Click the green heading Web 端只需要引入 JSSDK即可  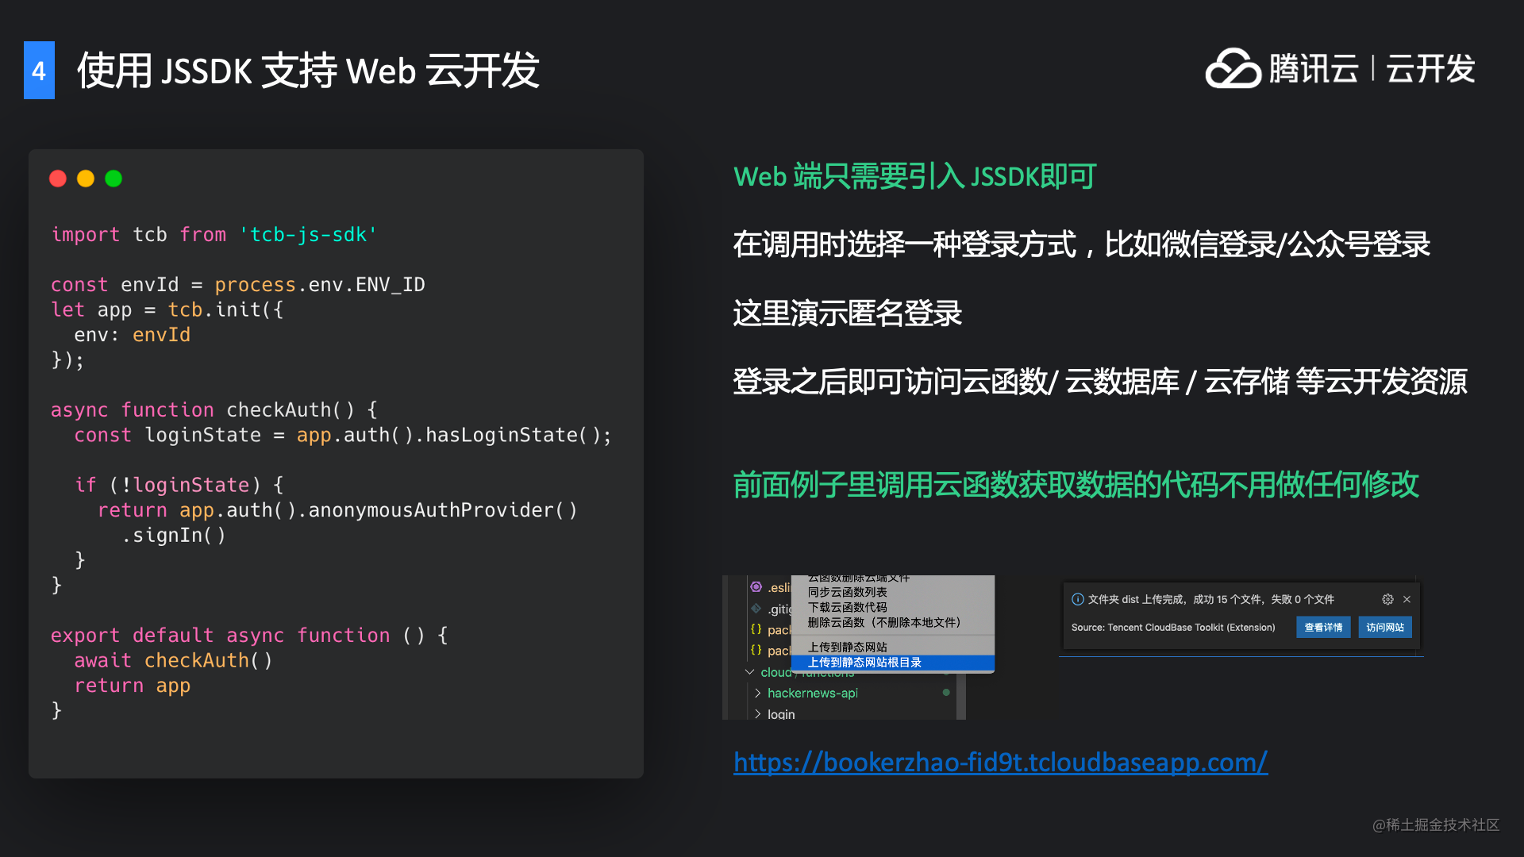click(x=915, y=176)
